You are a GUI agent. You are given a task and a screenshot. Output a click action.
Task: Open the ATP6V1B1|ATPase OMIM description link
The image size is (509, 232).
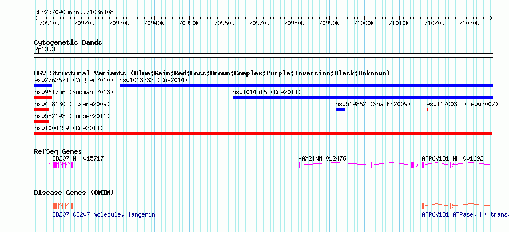point(465,214)
